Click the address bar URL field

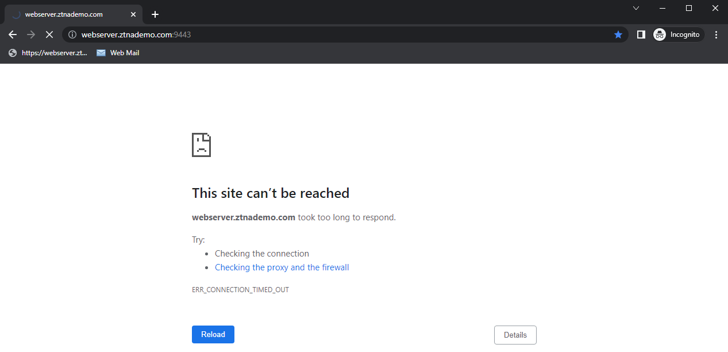click(345, 35)
